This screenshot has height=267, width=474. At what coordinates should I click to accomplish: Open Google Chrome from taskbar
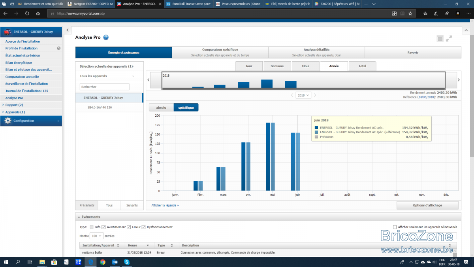click(x=103, y=262)
